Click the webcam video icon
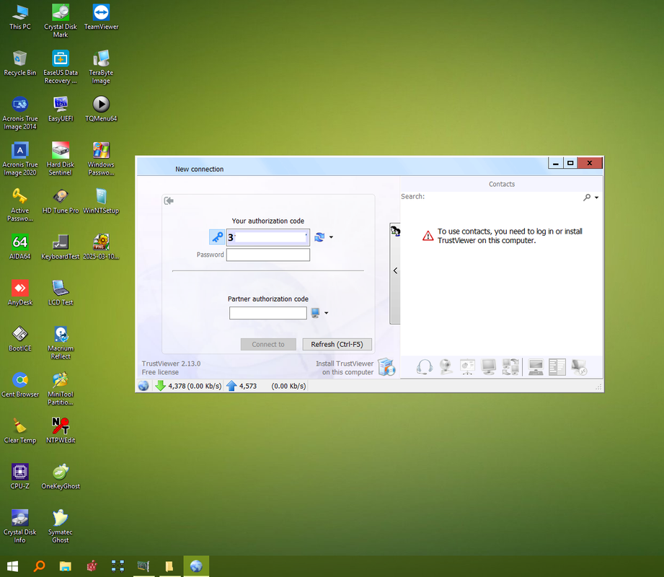This screenshot has width=664, height=577. 446,367
